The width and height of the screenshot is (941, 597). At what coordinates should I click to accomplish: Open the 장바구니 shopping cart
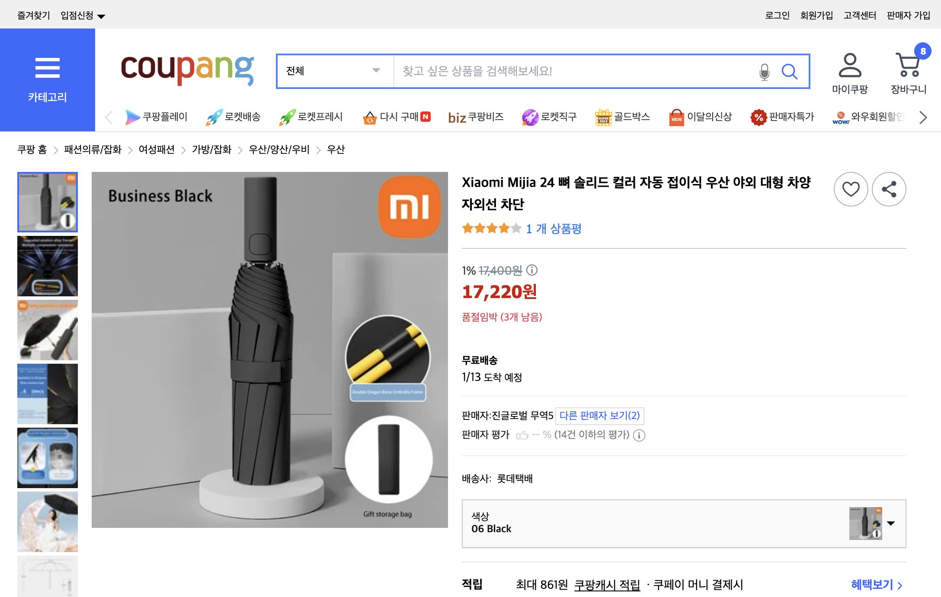(908, 69)
